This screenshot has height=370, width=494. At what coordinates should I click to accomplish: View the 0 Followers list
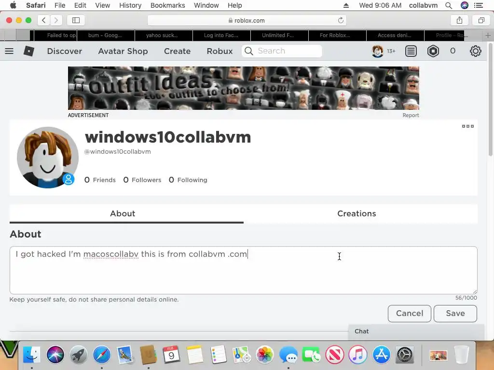142,180
